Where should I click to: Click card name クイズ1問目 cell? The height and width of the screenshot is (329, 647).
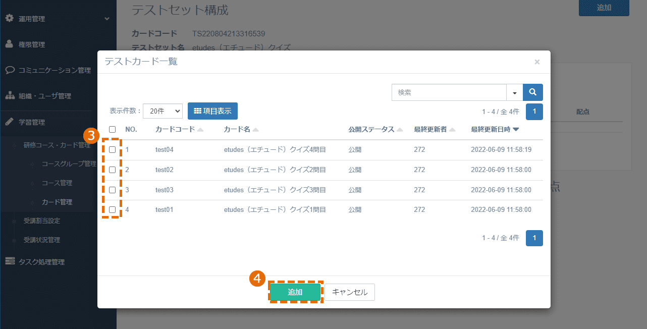point(275,209)
